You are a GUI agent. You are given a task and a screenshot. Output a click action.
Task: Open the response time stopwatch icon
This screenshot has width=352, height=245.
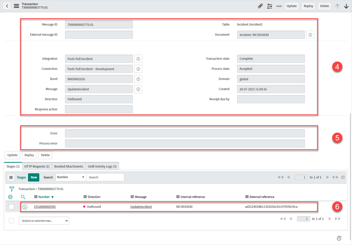click(x=339, y=238)
